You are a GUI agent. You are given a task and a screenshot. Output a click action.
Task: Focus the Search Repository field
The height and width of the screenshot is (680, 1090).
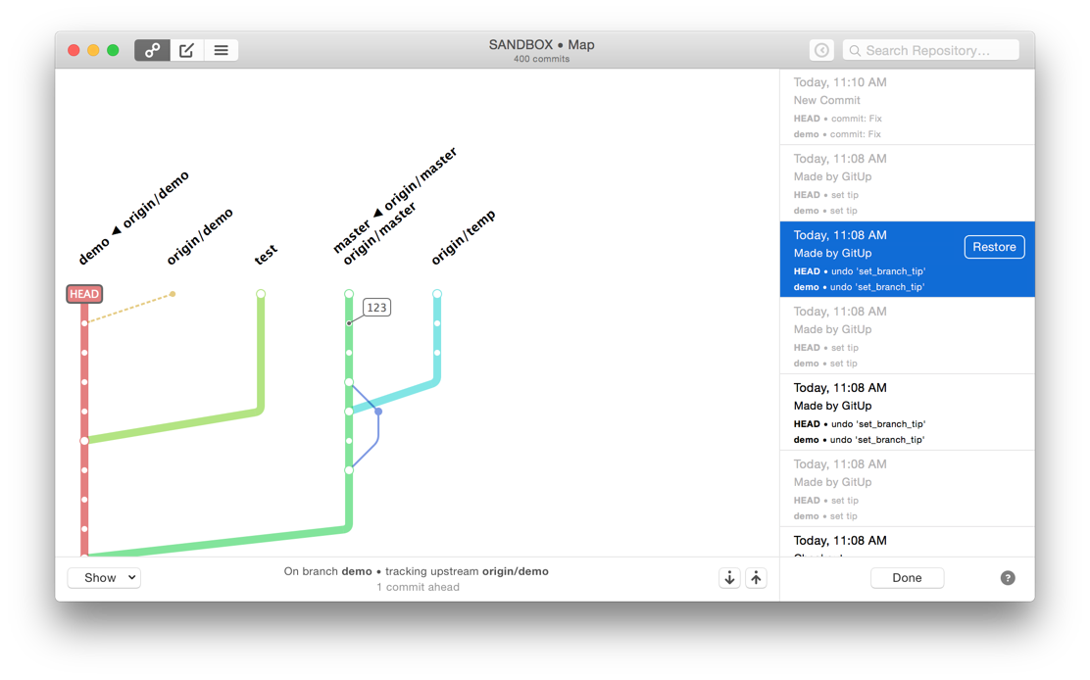point(931,50)
